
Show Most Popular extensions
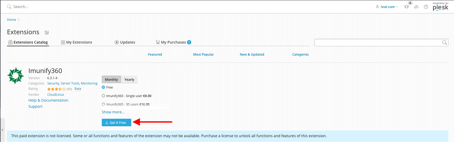click(x=204, y=55)
